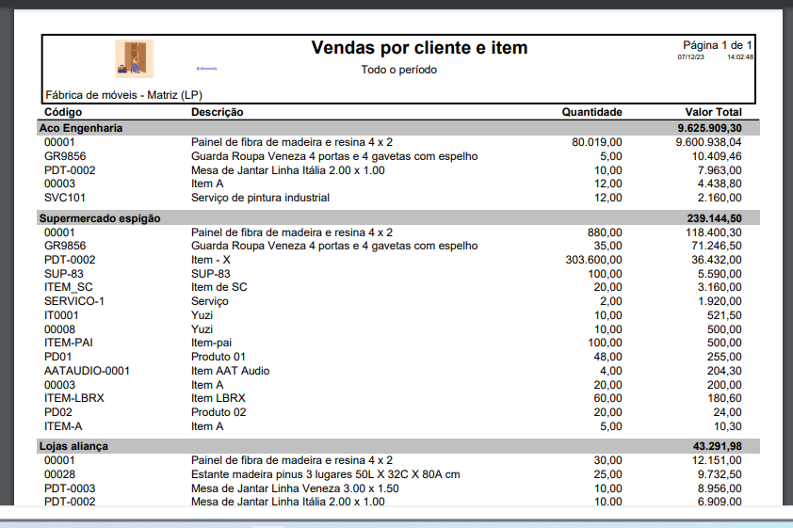Select code ITEM_SC
Viewport: 793px width, 528px height.
(68, 287)
